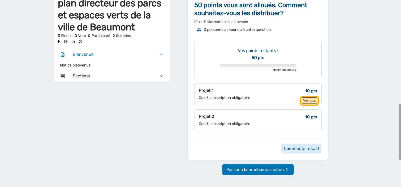Open the Instagram share icon
This screenshot has width=401, height=187.
pos(66,41)
